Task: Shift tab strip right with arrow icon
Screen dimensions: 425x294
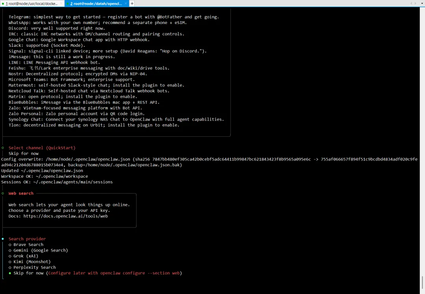Action: (x=415, y=4)
